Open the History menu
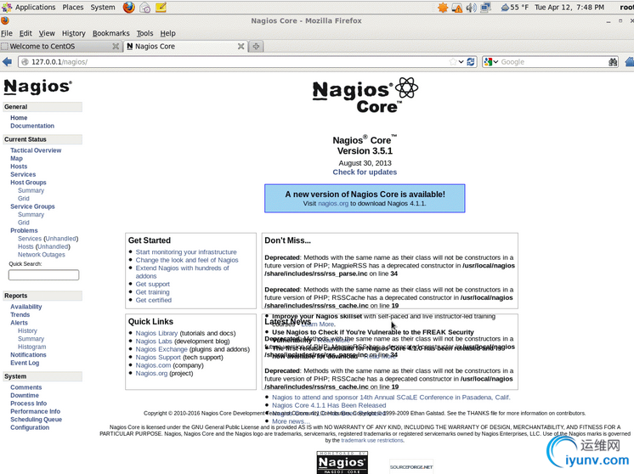 [74, 33]
